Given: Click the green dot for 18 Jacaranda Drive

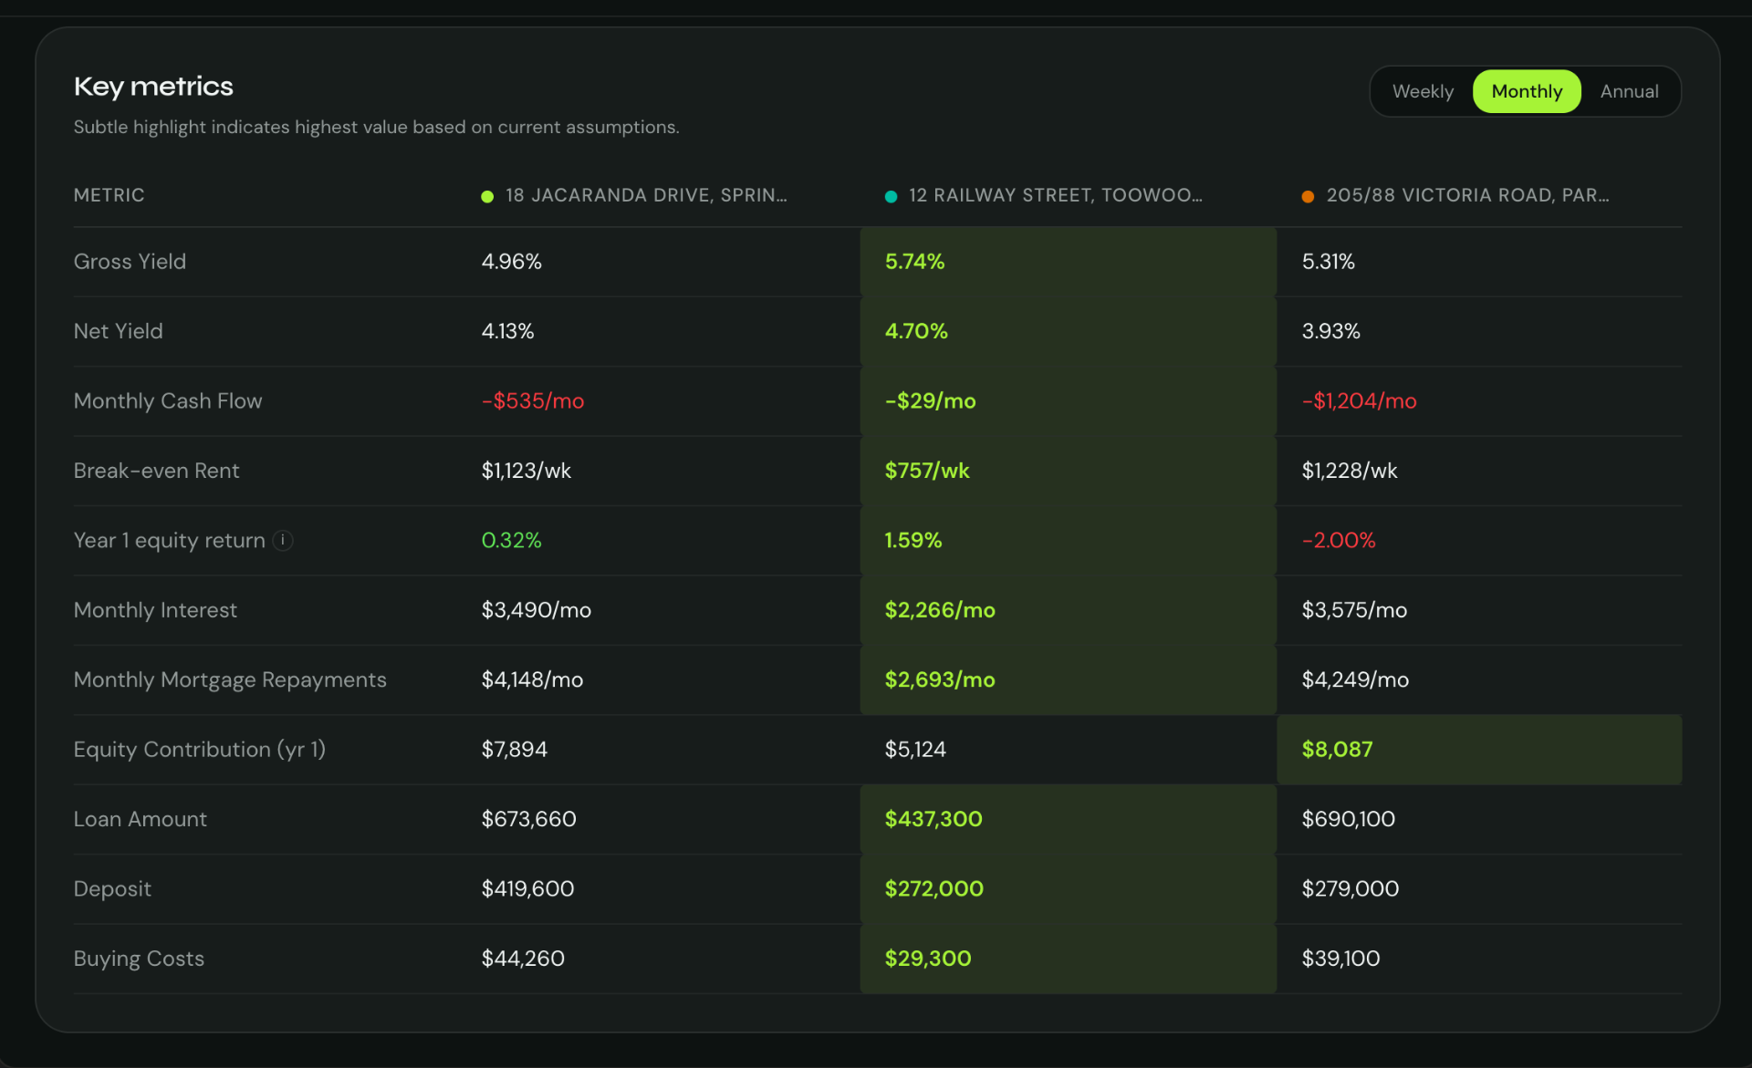Looking at the screenshot, I should click(x=487, y=196).
